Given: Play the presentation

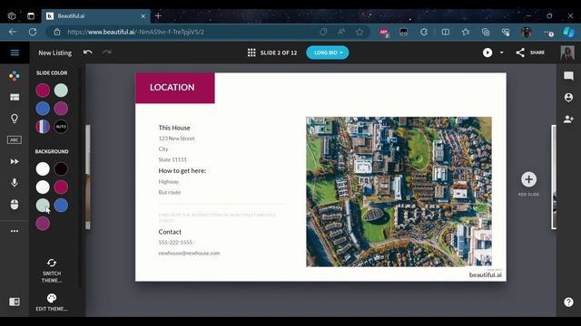Looking at the screenshot, I should 487,53.
